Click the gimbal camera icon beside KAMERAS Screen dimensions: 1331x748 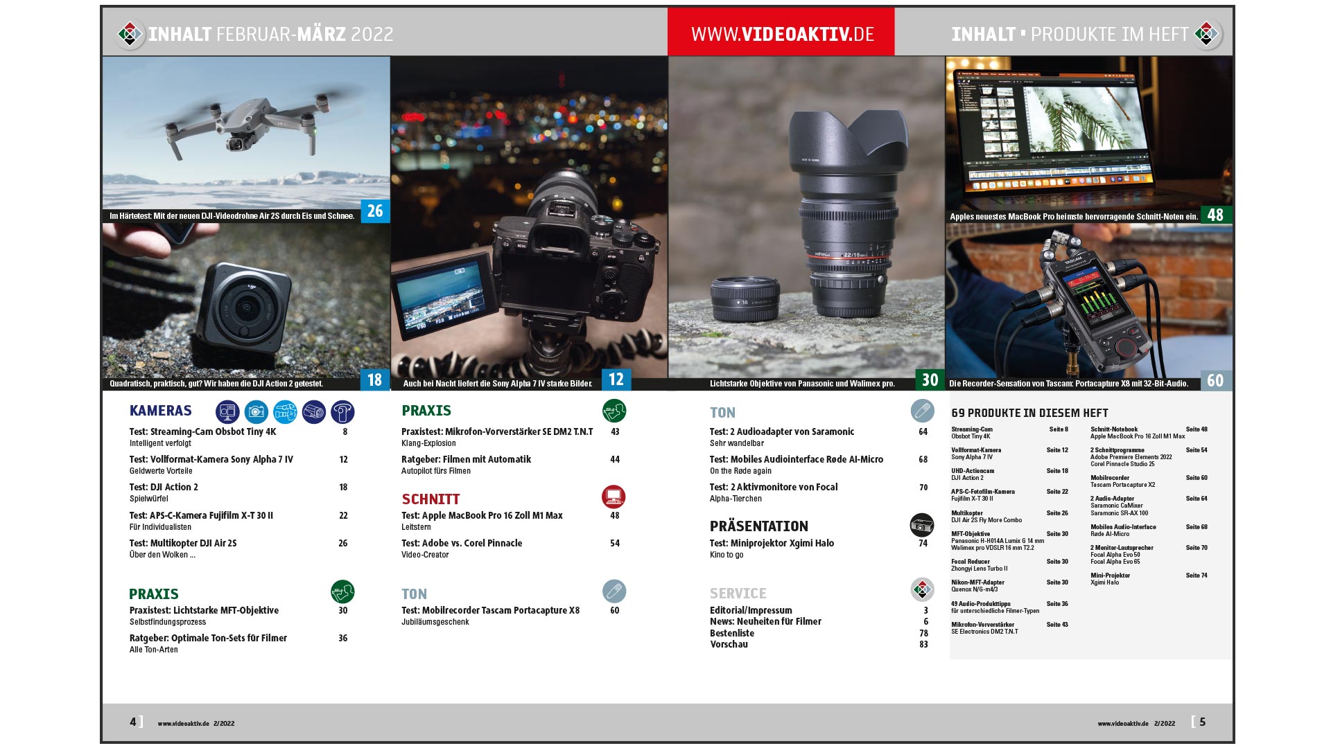pyautogui.click(x=342, y=412)
